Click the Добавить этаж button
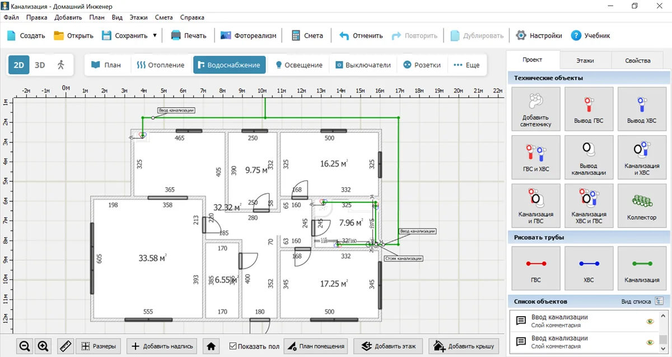This screenshot has height=357, width=672. click(x=386, y=346)
